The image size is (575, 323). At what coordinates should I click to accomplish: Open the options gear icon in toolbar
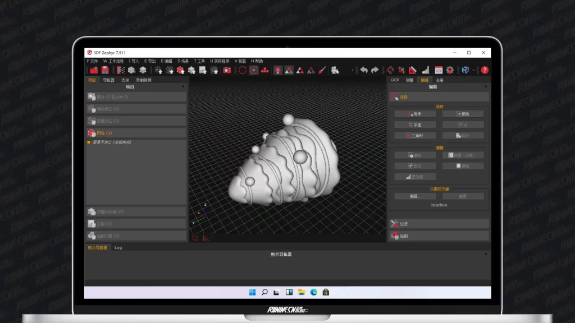(x=450, y=70)
